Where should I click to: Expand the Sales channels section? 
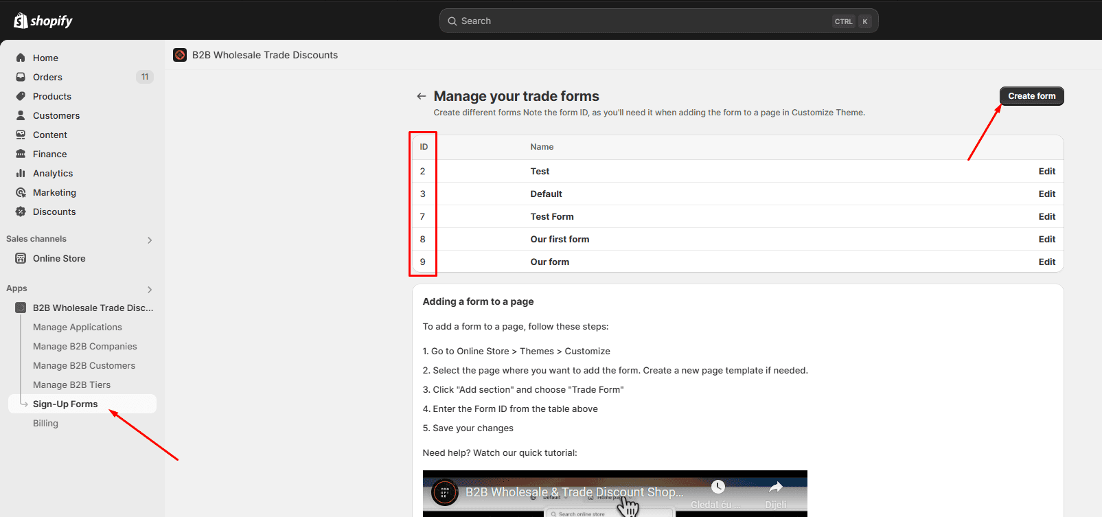(x=150, y=240)
